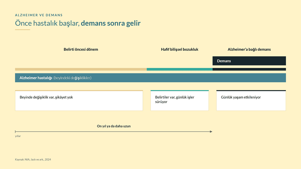Click the 'ALZHEIMER VE DEMANS' overline text
The width and height of the screenshot is (301, 169).
[39, 15]
